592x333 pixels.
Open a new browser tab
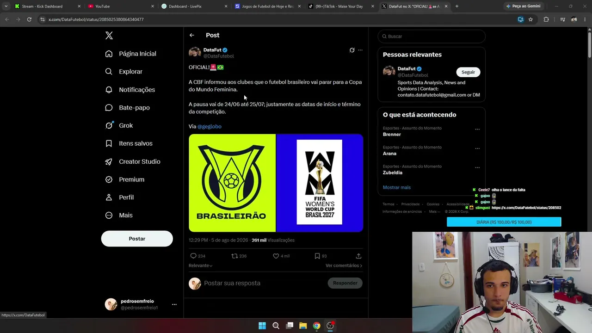coord(457,6)
